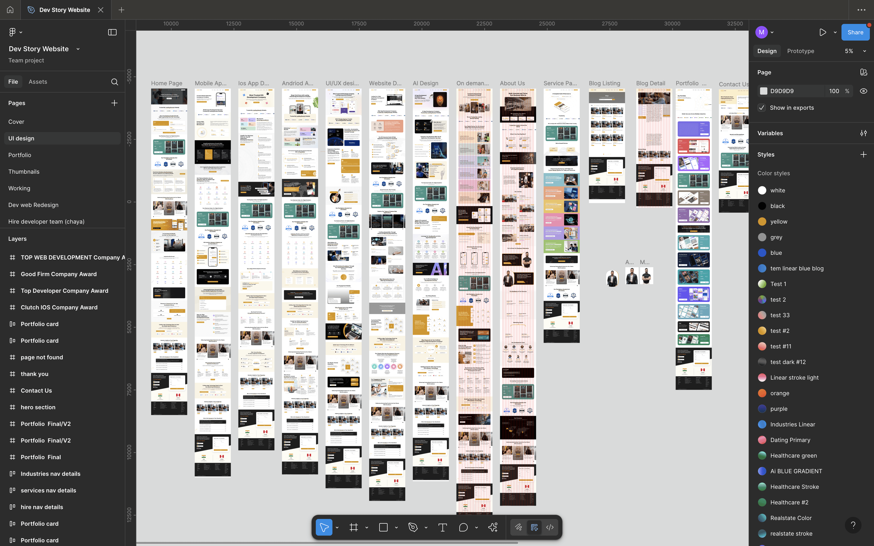Click search icon in file panel
Screen dimensions: 874x546
click(x=114, y=82)
